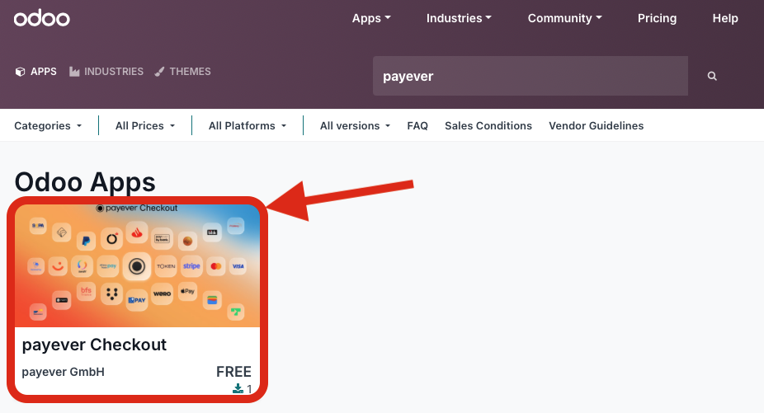Click the Stripe icon in the payever thumbnail

pyautogui.click(x=191, y=266)
